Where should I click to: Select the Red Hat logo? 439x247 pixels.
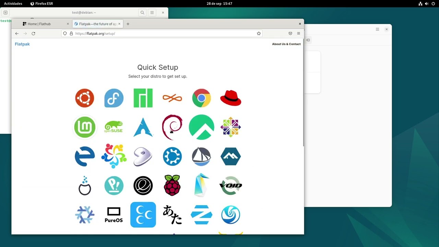point(230,98)
